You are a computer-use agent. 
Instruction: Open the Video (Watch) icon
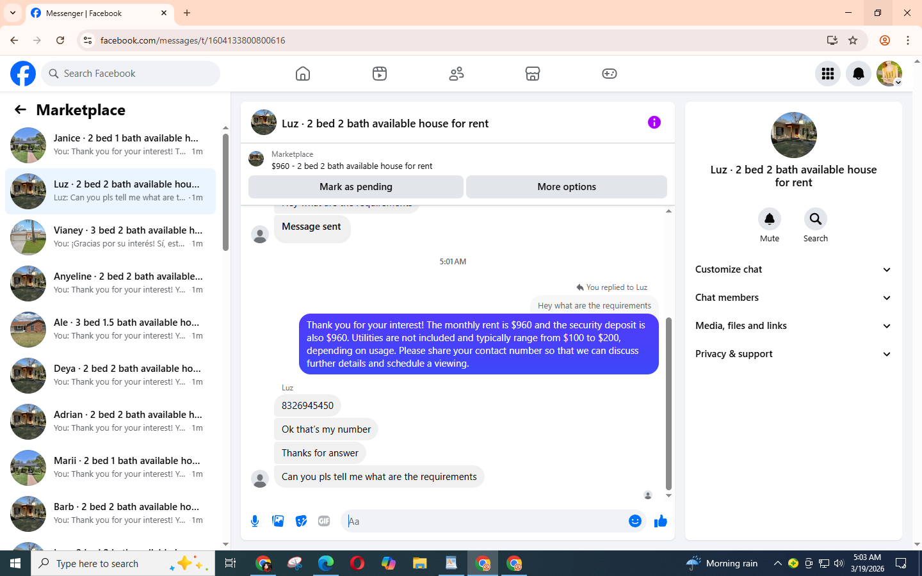380,74
